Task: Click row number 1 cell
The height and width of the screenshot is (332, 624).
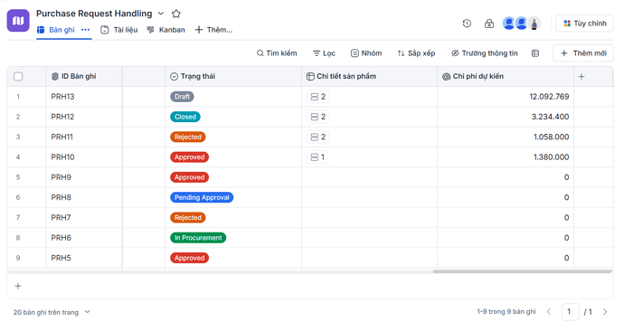Action: pyautogui.click(x=18, y=97)
